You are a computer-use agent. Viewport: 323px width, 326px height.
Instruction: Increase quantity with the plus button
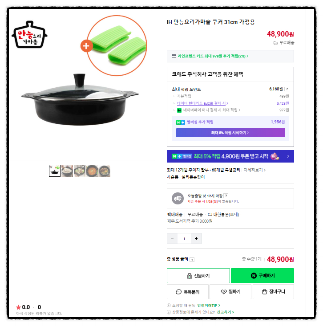pyautogui.click(x=196, y=238)
